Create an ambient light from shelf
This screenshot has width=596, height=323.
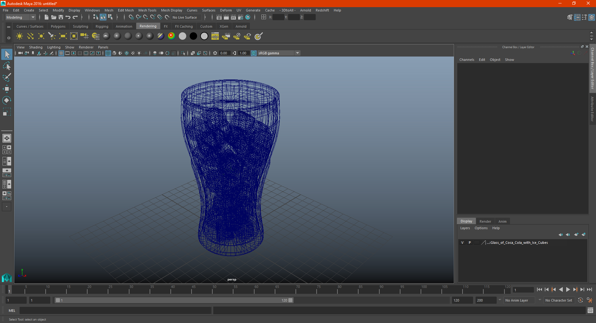[x=20, y=36]
